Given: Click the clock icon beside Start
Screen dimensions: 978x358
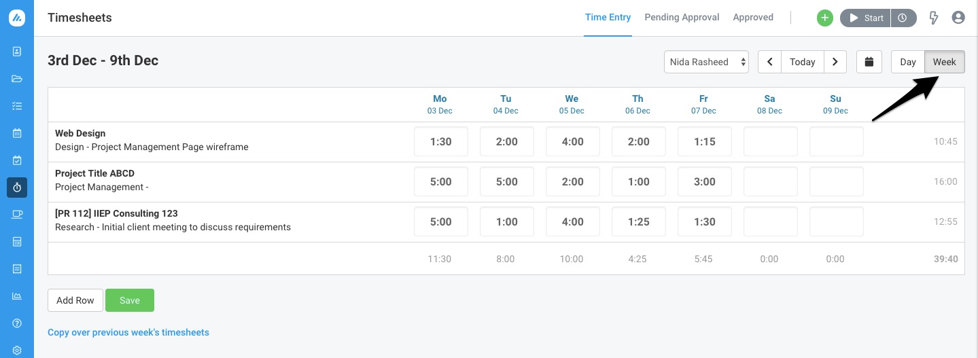Looking at the screenshot, I should [x=903, y=18].
